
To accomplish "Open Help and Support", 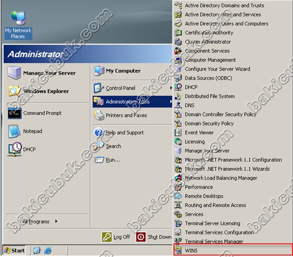I will (x=132, y=132).
